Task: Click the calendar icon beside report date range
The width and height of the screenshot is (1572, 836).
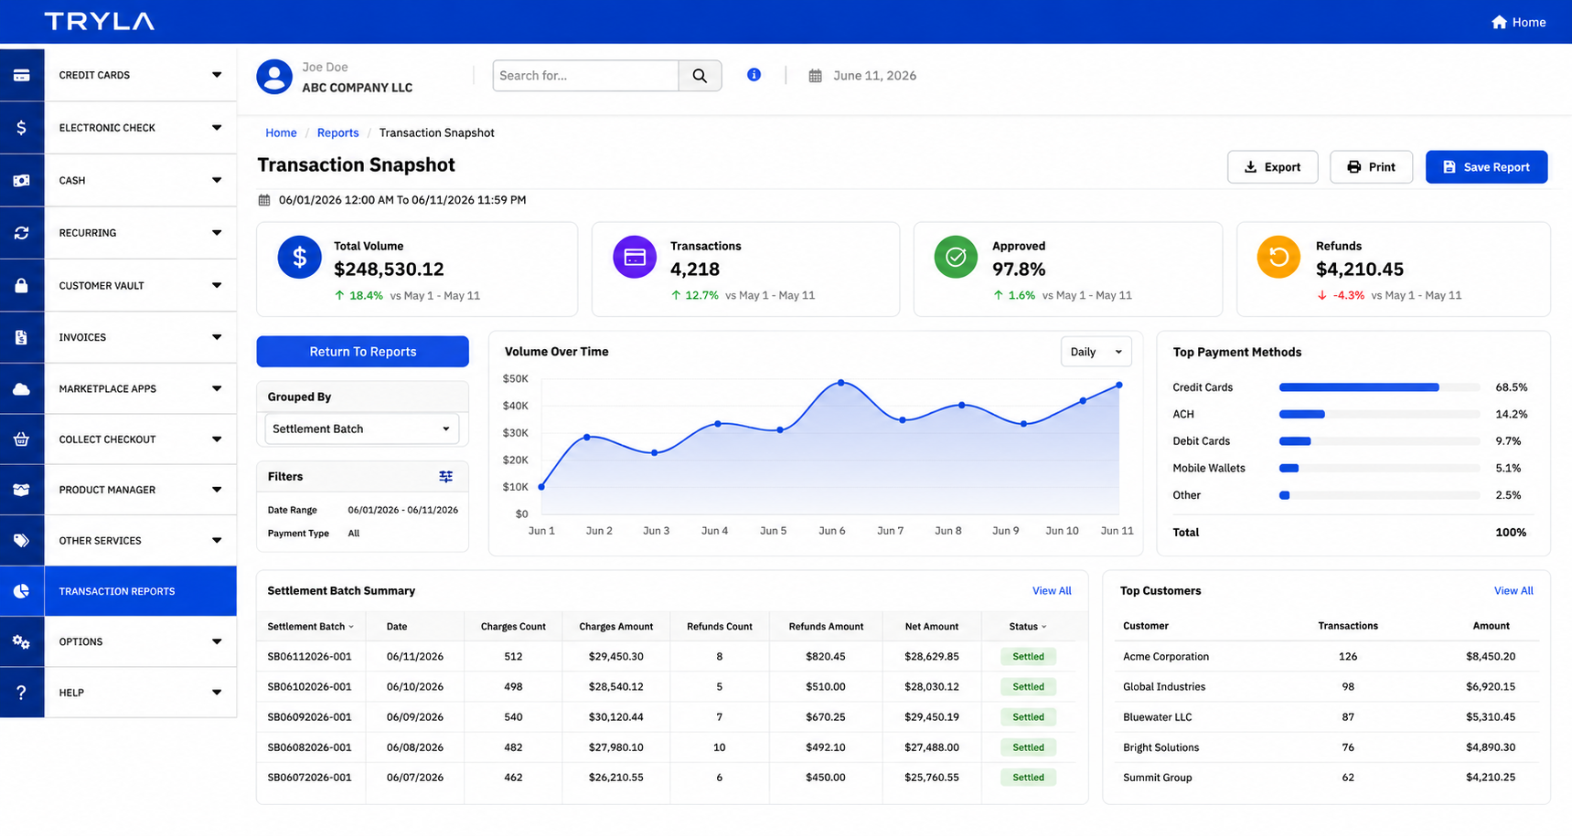Action: (x=264, y=200)
